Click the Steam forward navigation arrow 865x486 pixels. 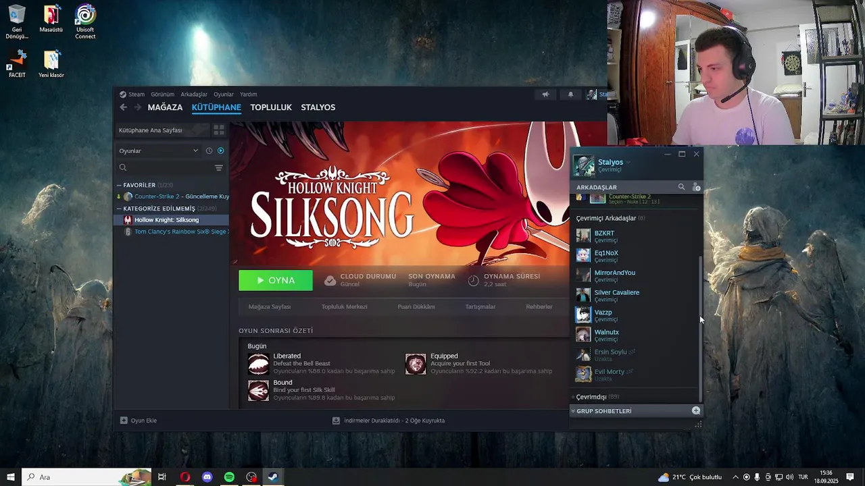[138, 107]
